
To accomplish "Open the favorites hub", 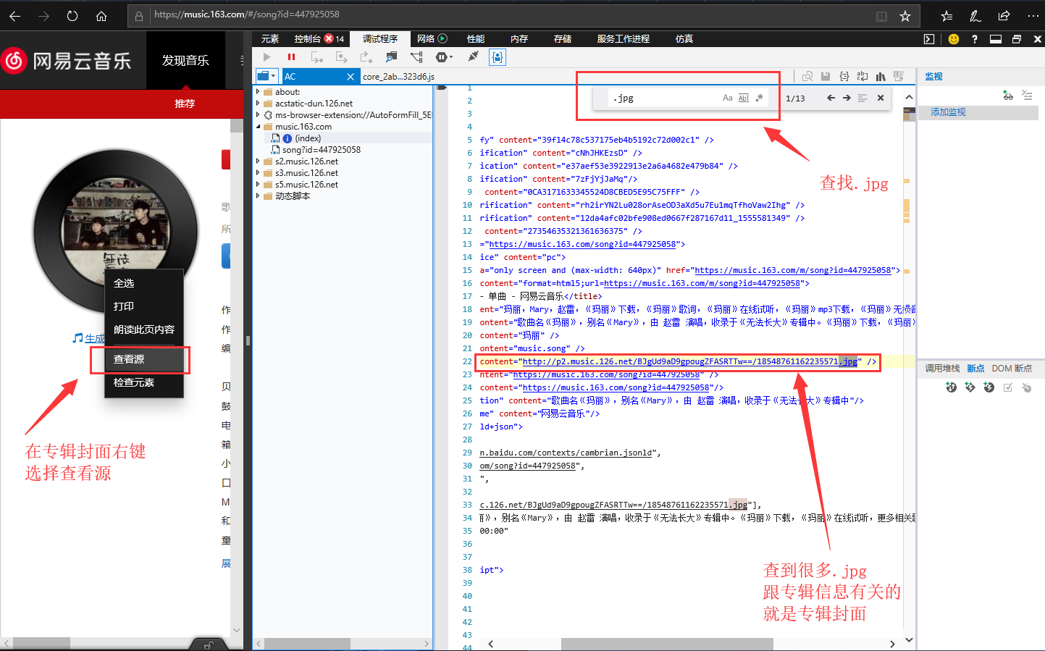I will 947,16.
